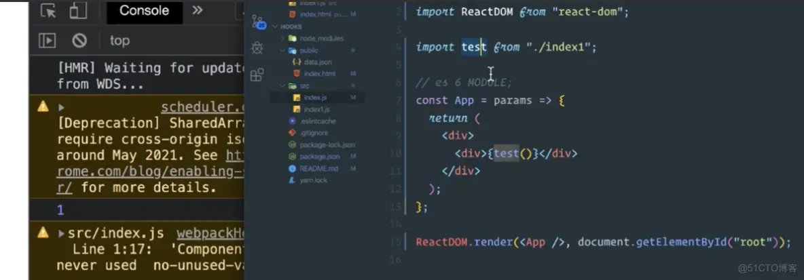Open README.md in explorer

point(319,168)
